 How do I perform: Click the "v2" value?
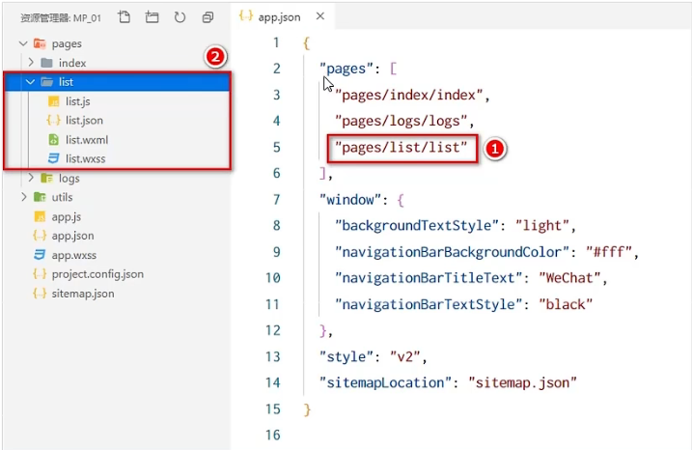click(404, 356)
